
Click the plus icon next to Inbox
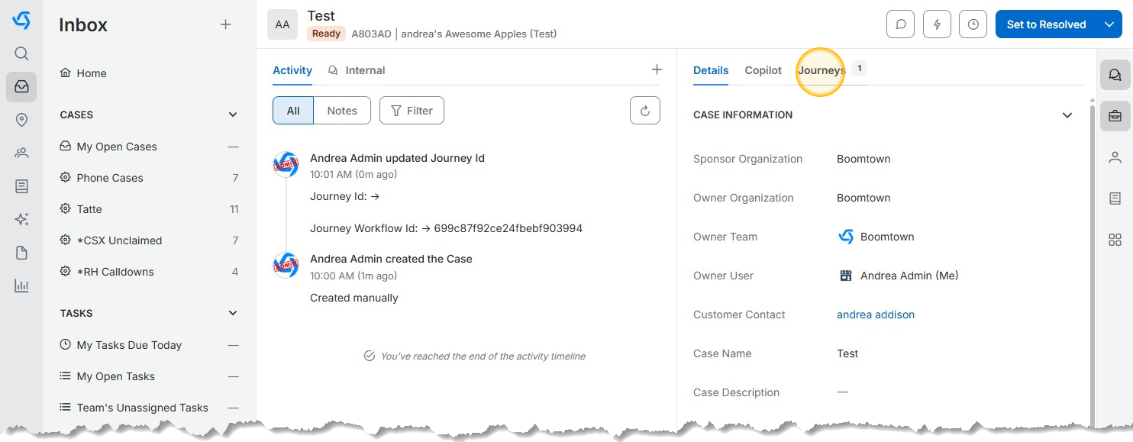[x=225, y=24]
